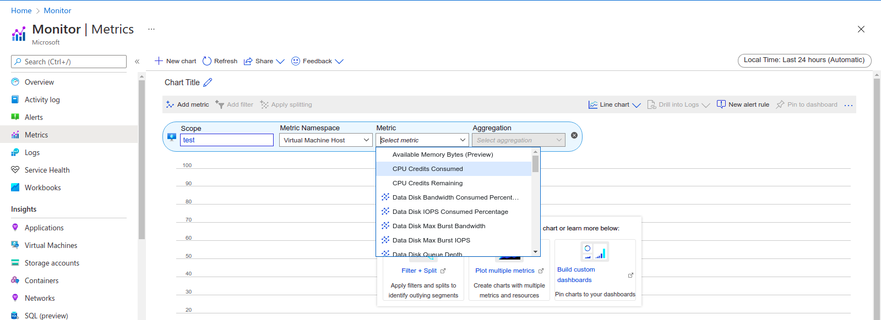The image size is (881, 320).
Task: Click the SQL (preview) icon
Action: (15, 316)
